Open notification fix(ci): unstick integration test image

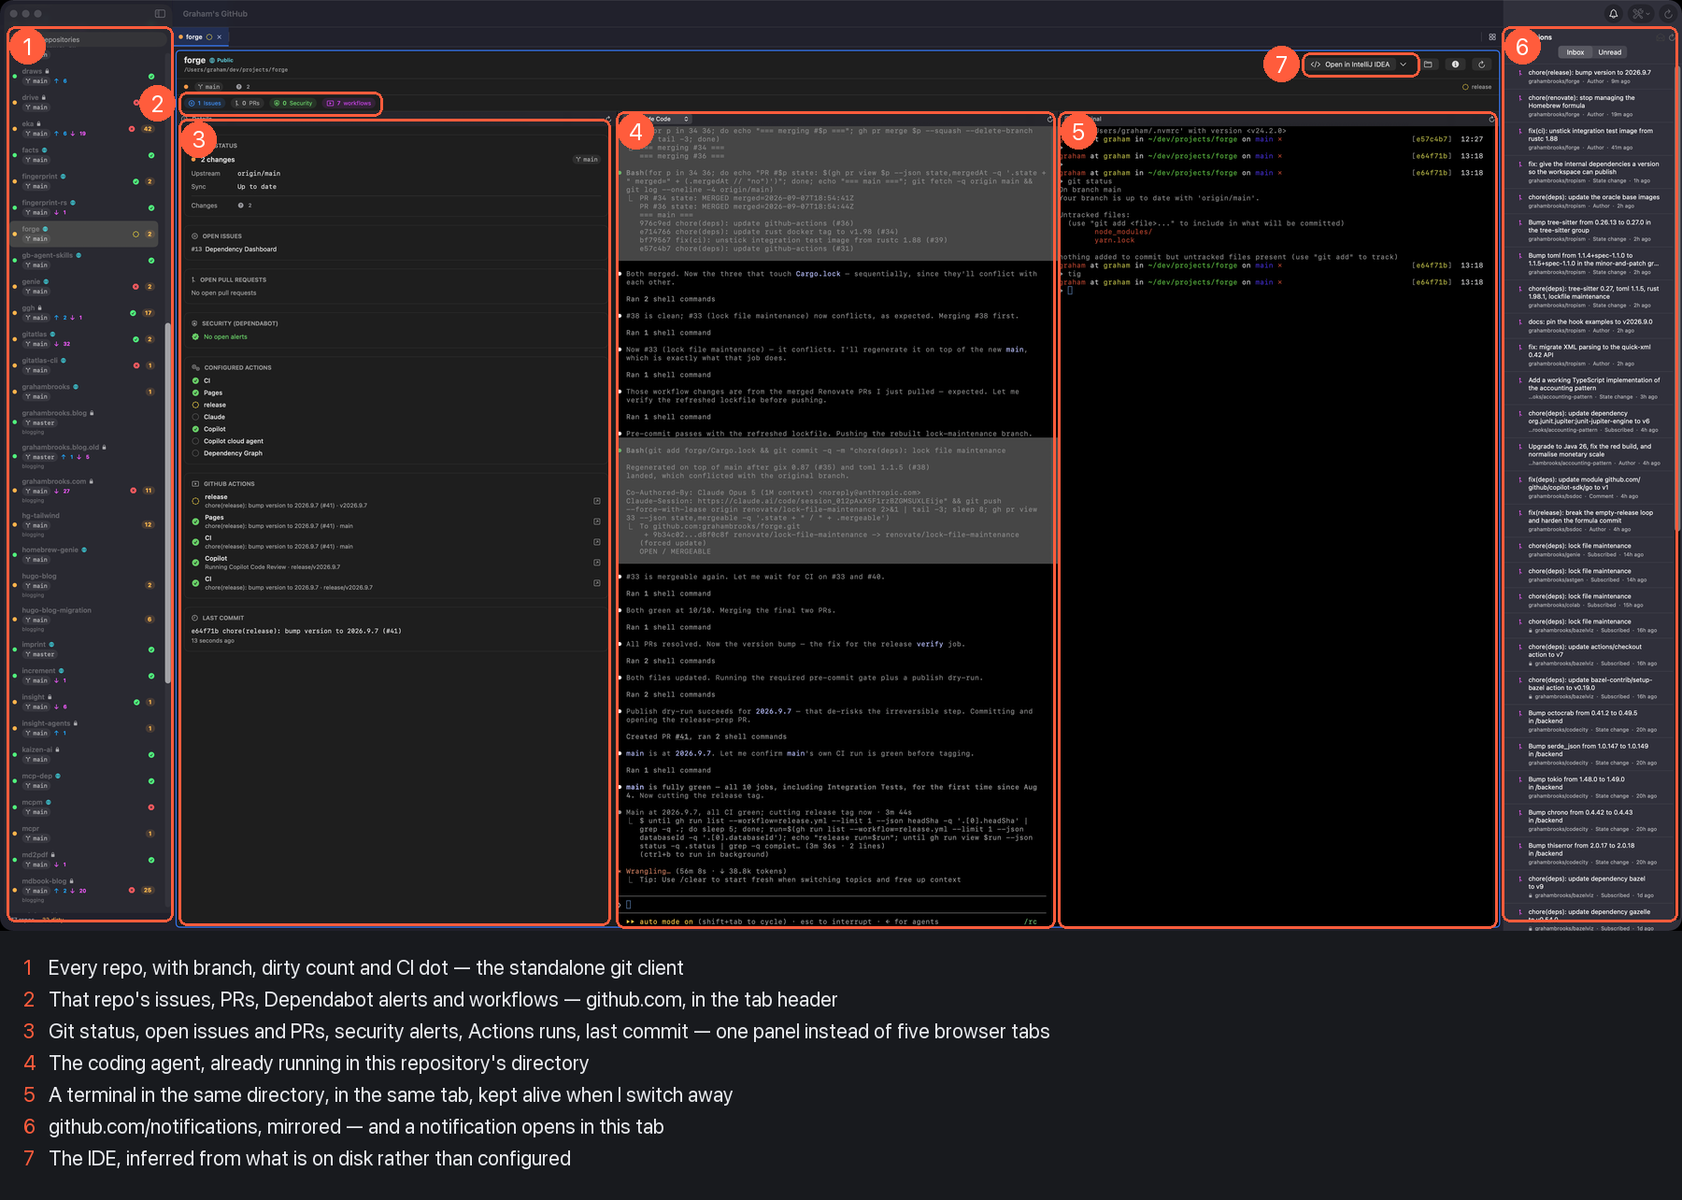pos(1591,138)
